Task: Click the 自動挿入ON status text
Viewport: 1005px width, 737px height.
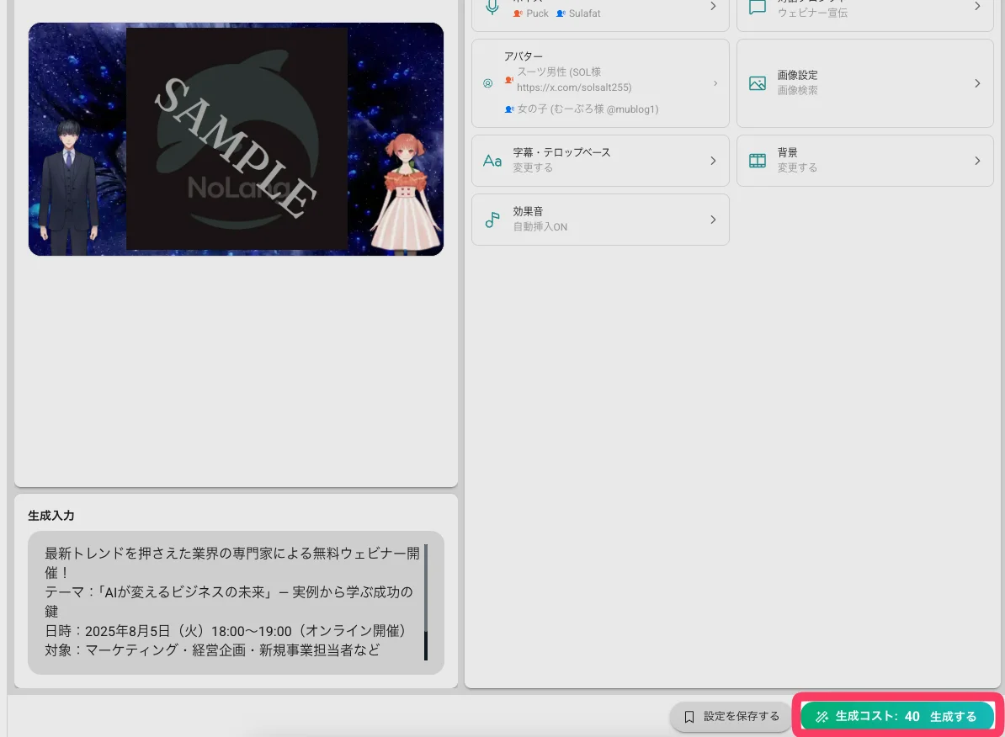Action: [x=540, y=227]
